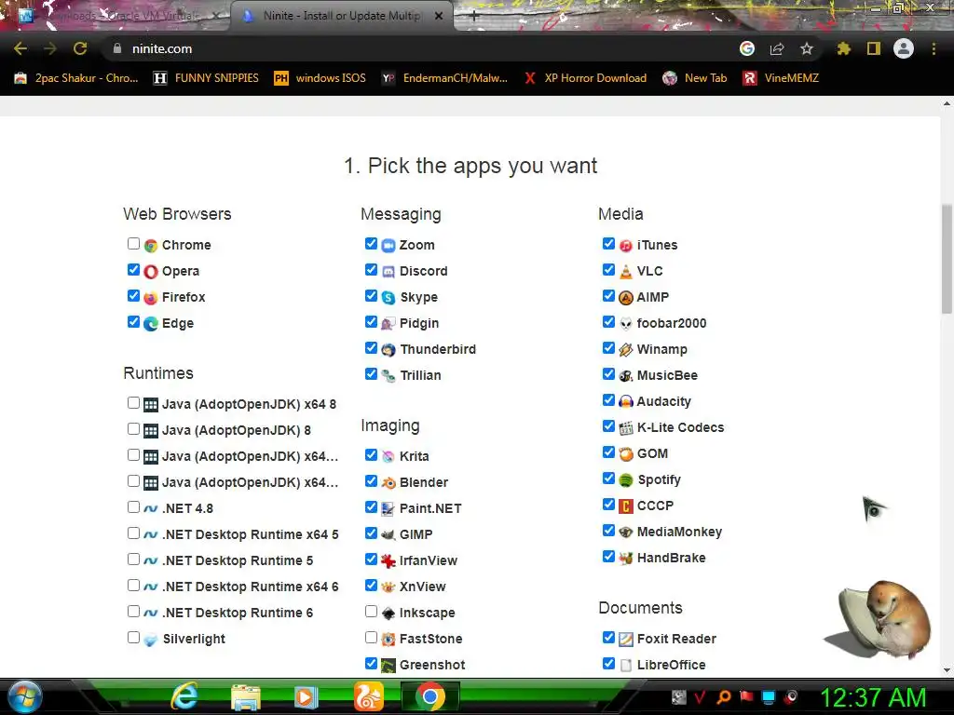This screenshot has height=715, width=954.
Task: Uncheck the Trillian checkbox
Action: 371,374
